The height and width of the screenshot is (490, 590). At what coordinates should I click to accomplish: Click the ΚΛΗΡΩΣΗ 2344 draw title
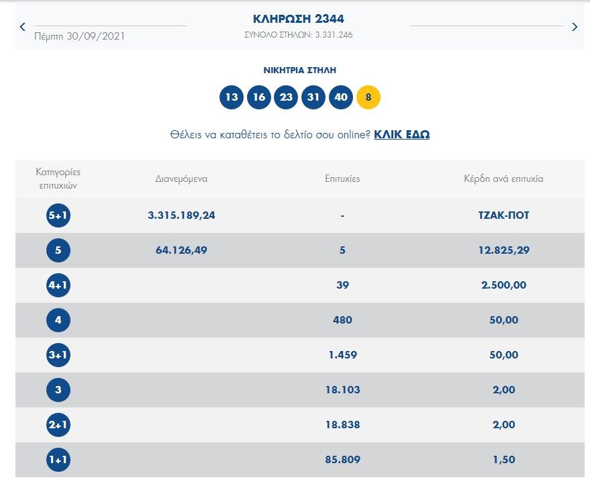click(x=299, y=19)
